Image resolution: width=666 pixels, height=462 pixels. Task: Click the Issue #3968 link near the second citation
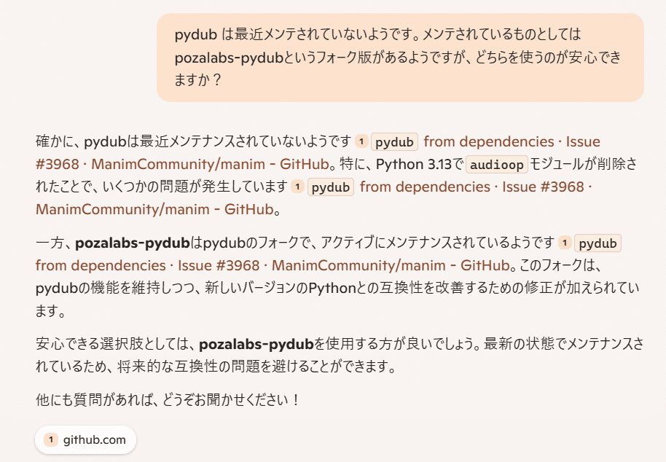coord(541,188)
